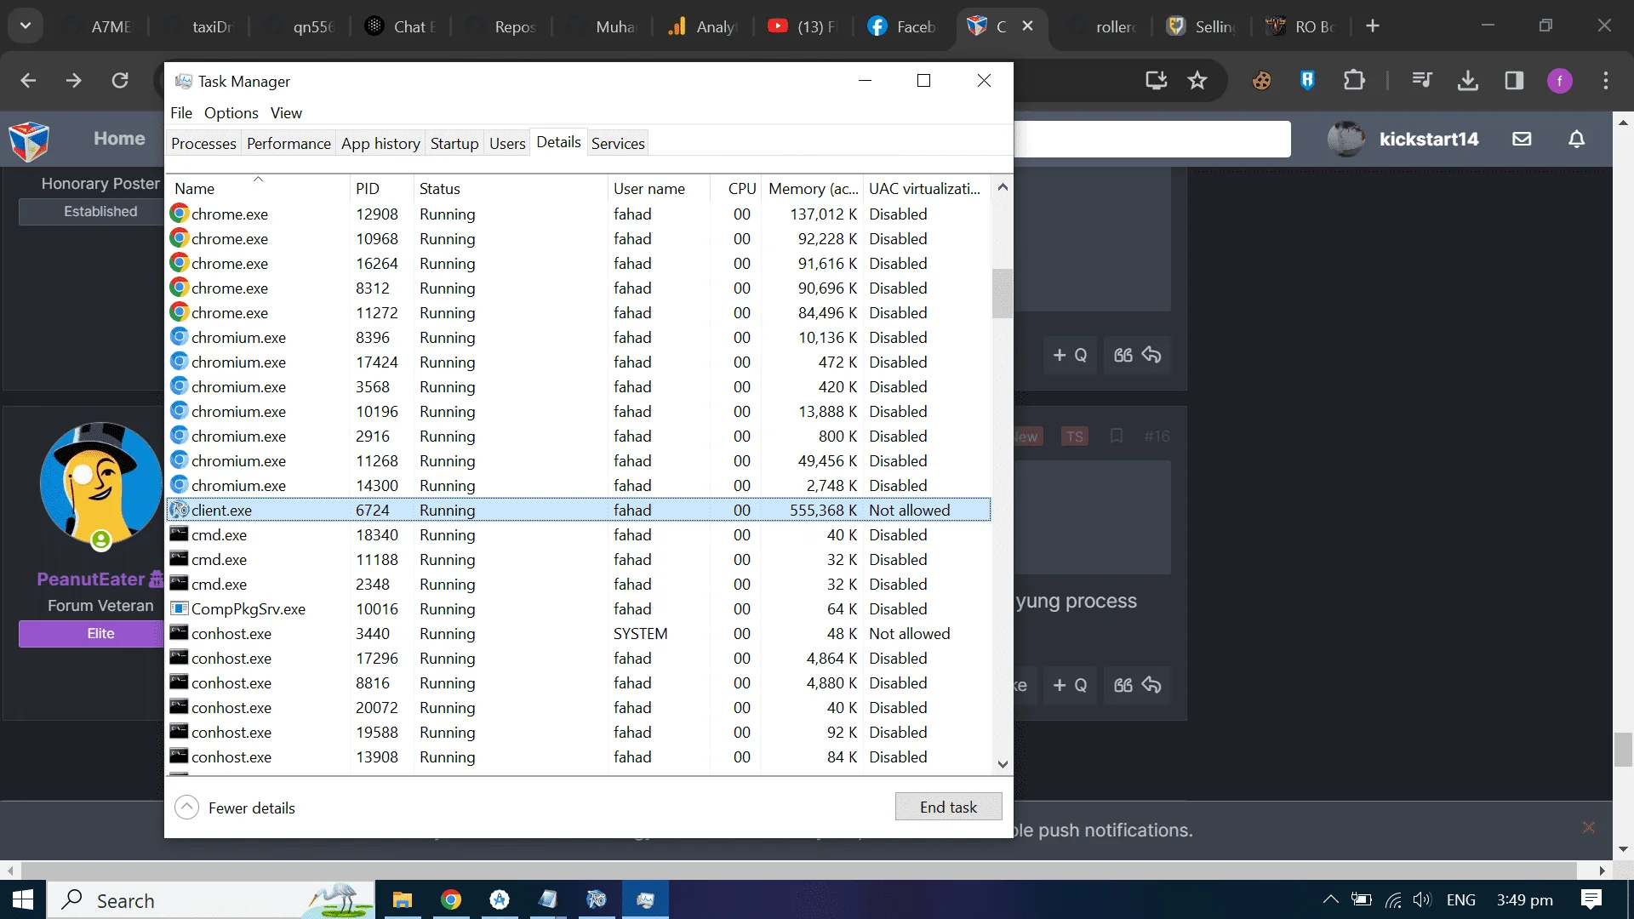Click Task Manager list scroll-down arrow
The image size is (1634, 919).
[x=1003, y=764]
